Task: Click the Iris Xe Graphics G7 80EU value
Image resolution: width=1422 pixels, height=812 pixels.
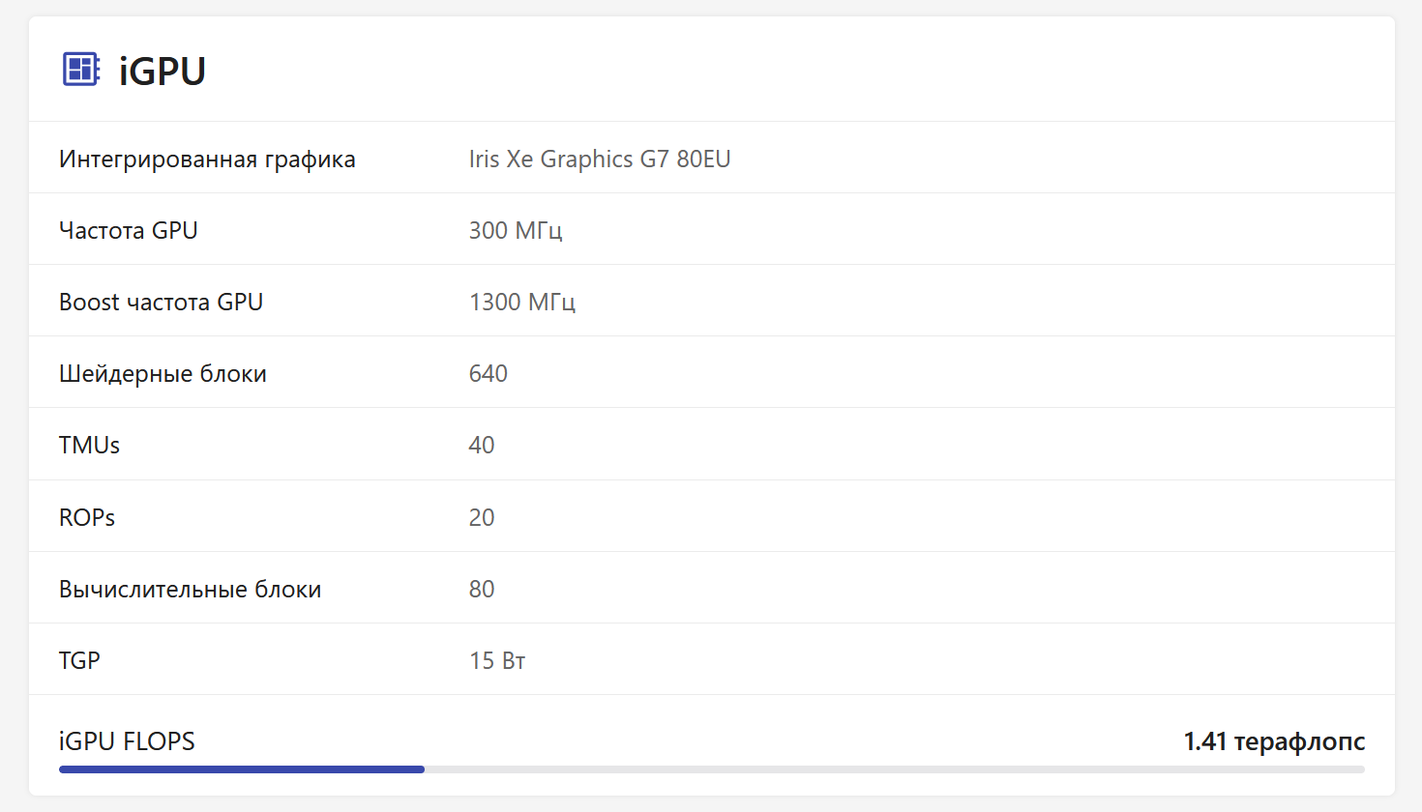Action: click(600, 159)
